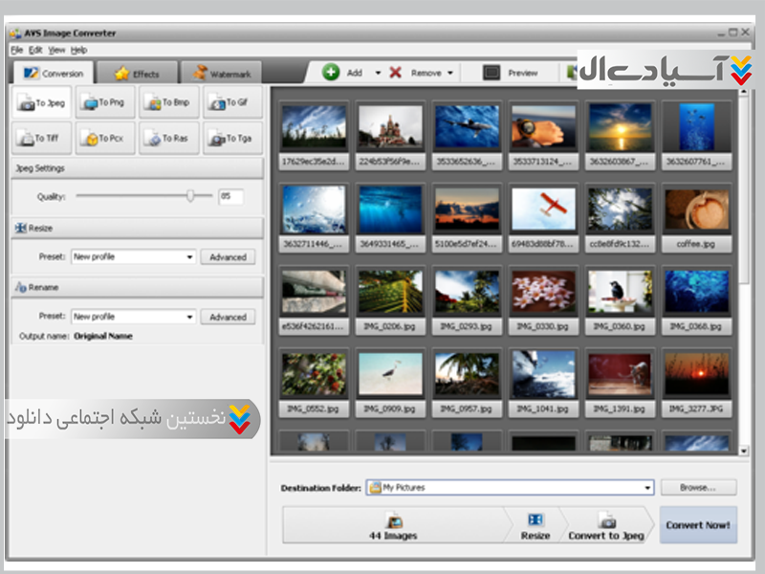
Task: Select the To Tga format icon
Action: [217, 139]
